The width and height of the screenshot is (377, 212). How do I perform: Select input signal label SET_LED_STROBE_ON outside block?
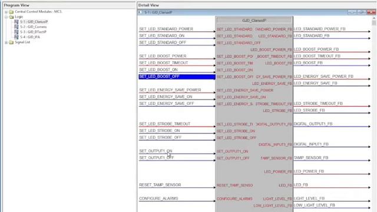point(160,131)
